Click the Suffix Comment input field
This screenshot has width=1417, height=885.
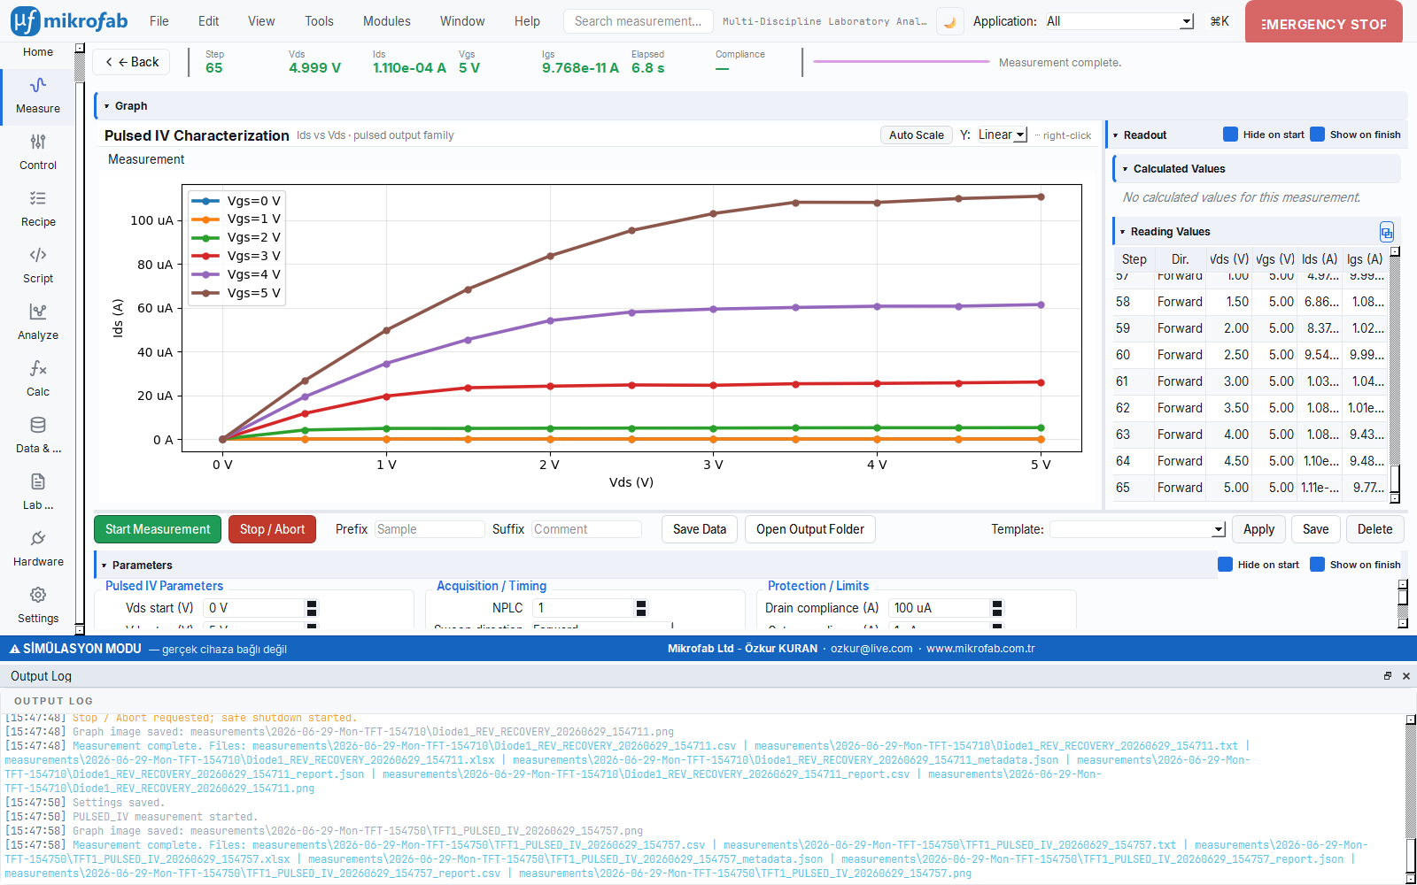coord(587,529)
